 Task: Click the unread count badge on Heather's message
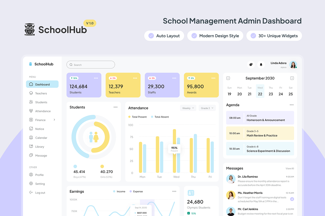coord(292,199)
